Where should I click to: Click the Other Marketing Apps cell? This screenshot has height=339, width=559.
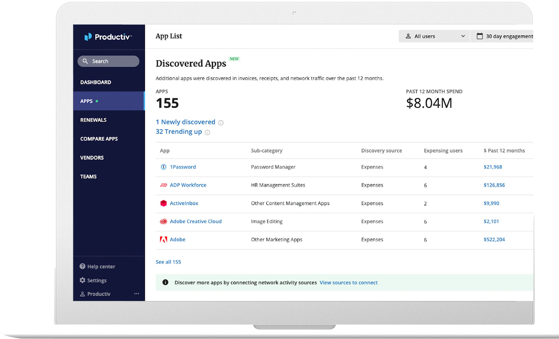point(277,239)
